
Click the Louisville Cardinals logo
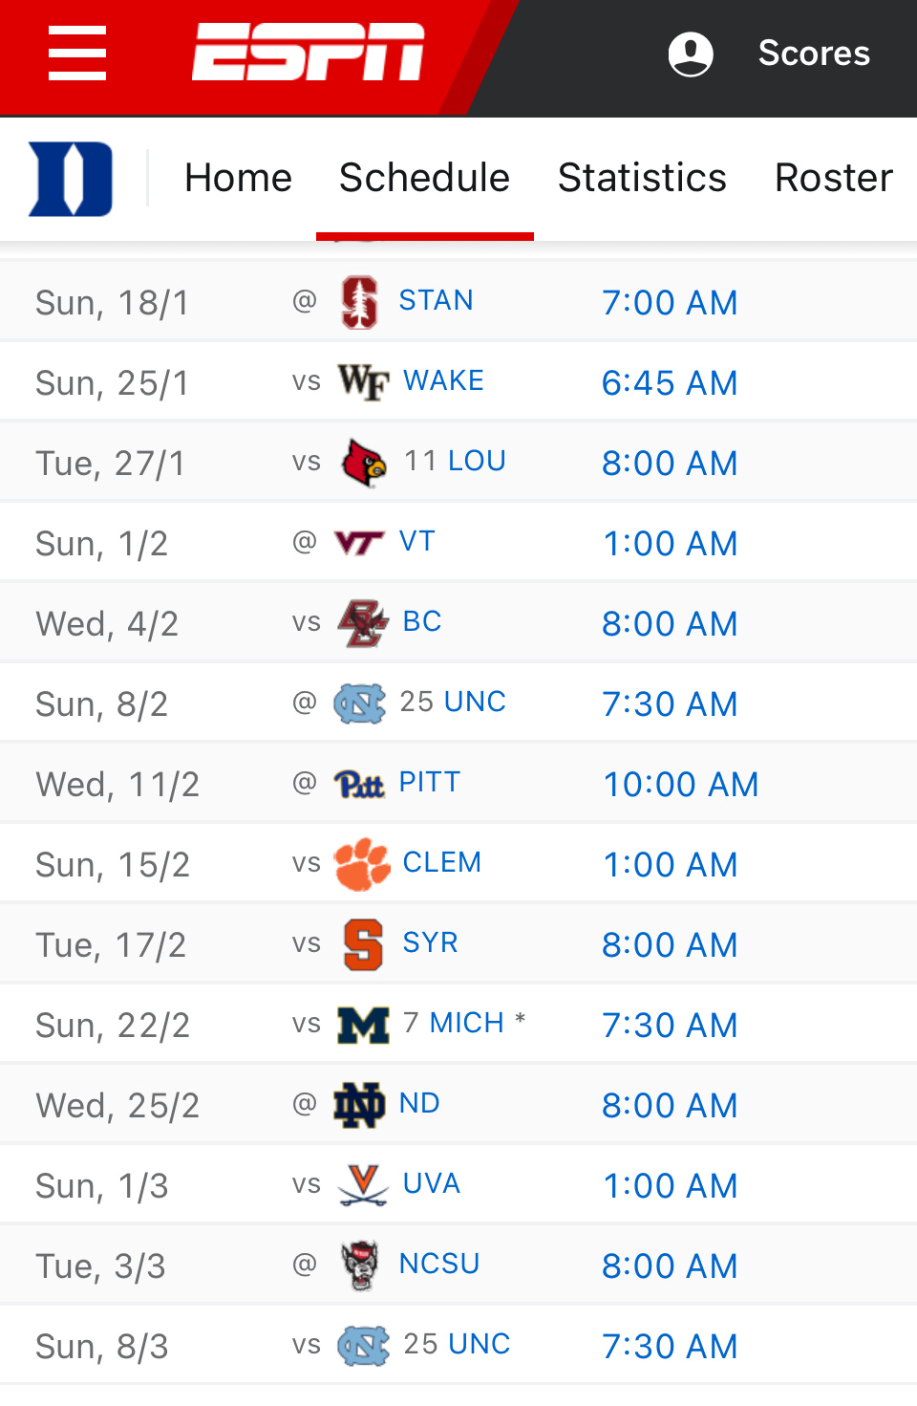point(364,463)
